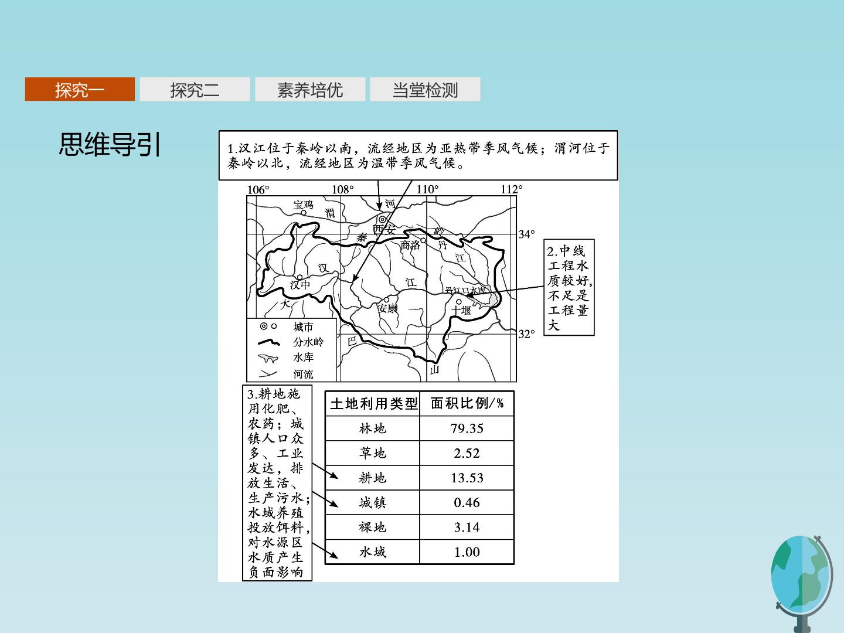The image size is (844, 633).
Task: Click the 面积比例/% column header
Action: pyautogui.click(x=467, y=404)
